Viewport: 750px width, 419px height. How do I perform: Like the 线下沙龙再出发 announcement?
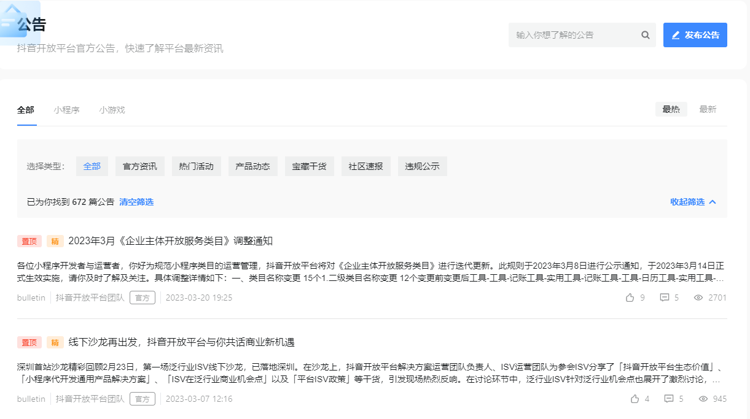pos(635,399)
